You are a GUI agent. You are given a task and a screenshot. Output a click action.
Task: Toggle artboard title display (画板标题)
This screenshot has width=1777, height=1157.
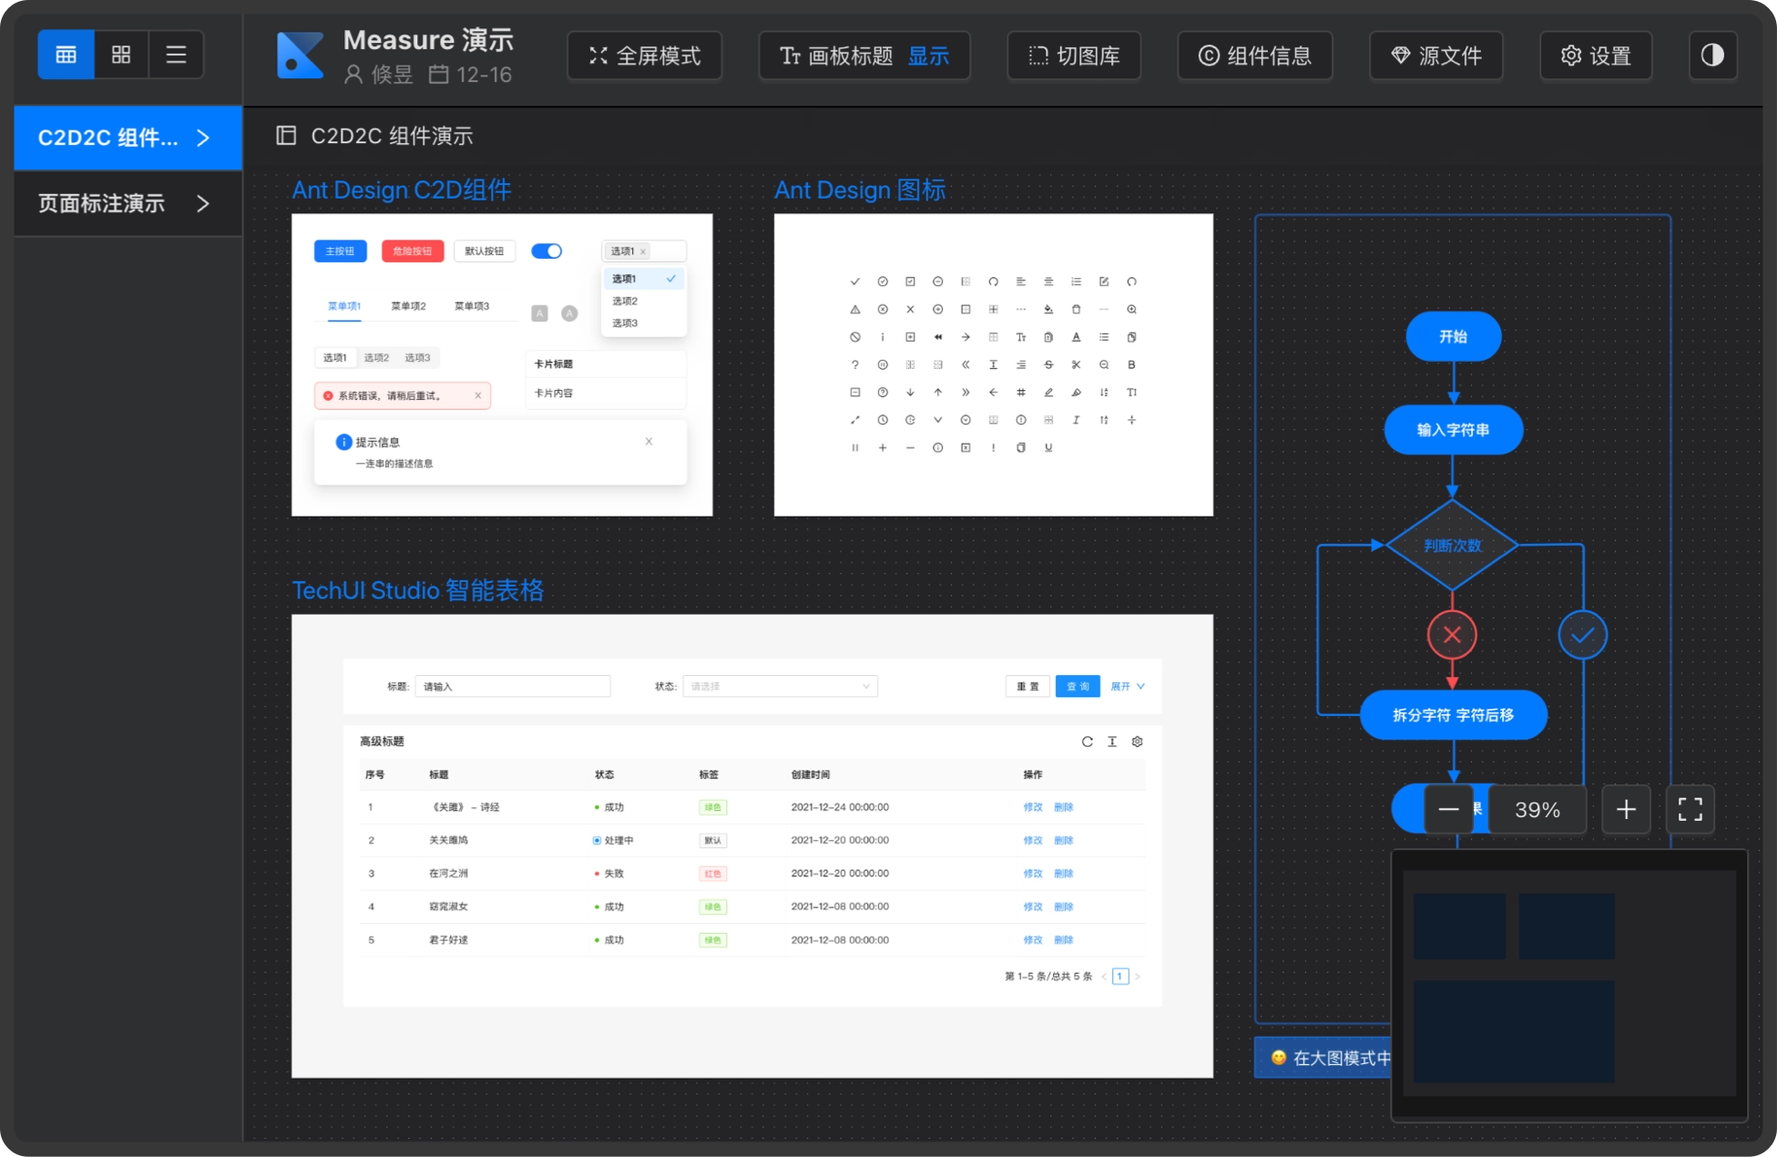click(x=864, y=56)
